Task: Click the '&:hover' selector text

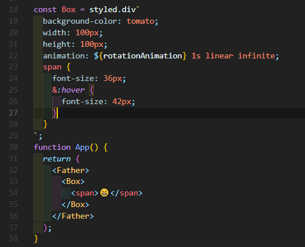Action: [x=68, y=90]
